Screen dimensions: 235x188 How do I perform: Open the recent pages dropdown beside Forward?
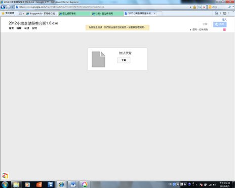click(x=12, y=7)
